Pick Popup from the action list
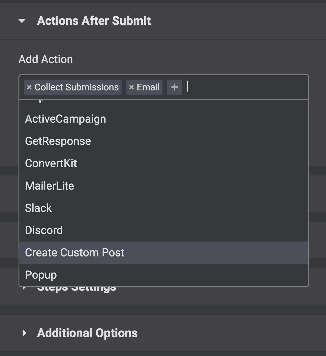326x356 pixels. [41, 275]
